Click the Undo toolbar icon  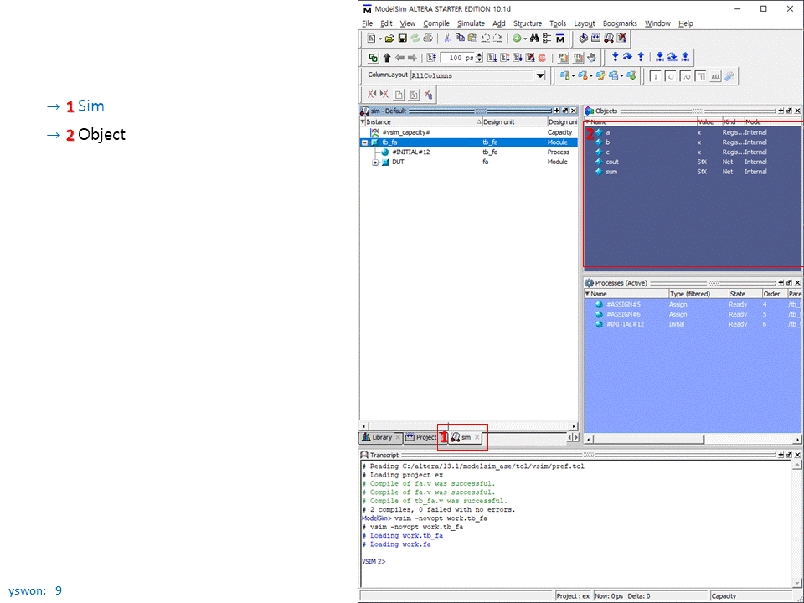pos(485,39)
